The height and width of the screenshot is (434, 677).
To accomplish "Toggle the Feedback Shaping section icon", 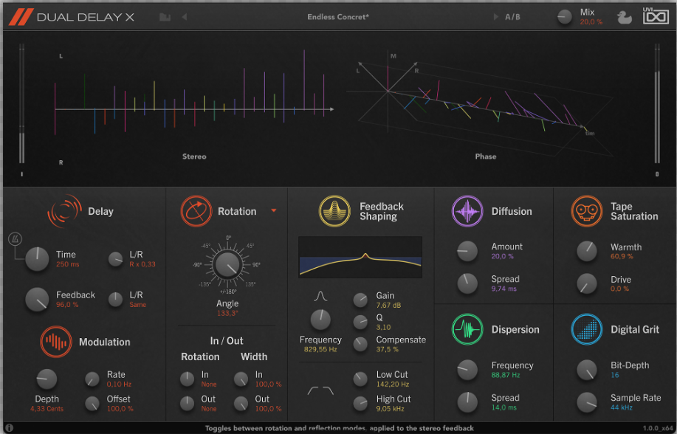I will tap(334, 211).
